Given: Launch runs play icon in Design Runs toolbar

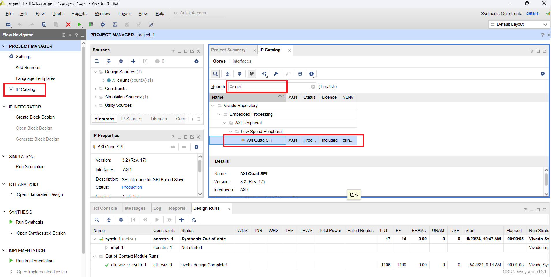Looking at the screenshot, I should (157, 220).
